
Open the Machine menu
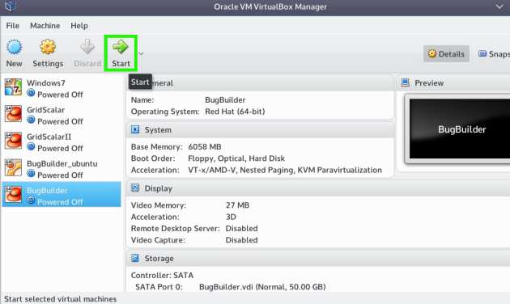45,26
